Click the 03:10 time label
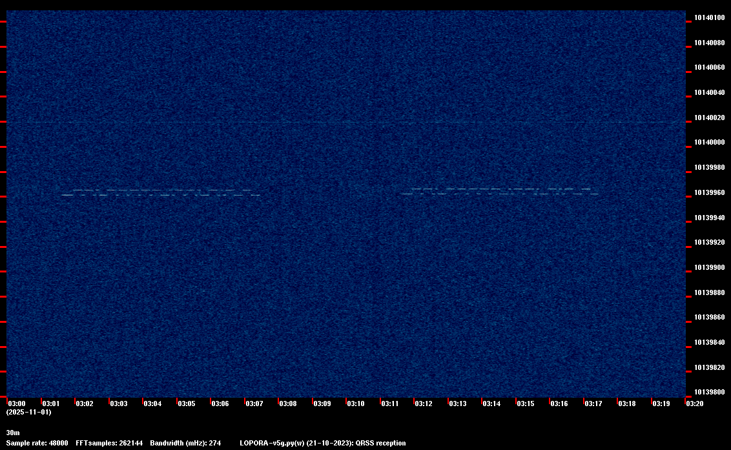The width and height of the screenshot is (731, 450). coord(356,404)
